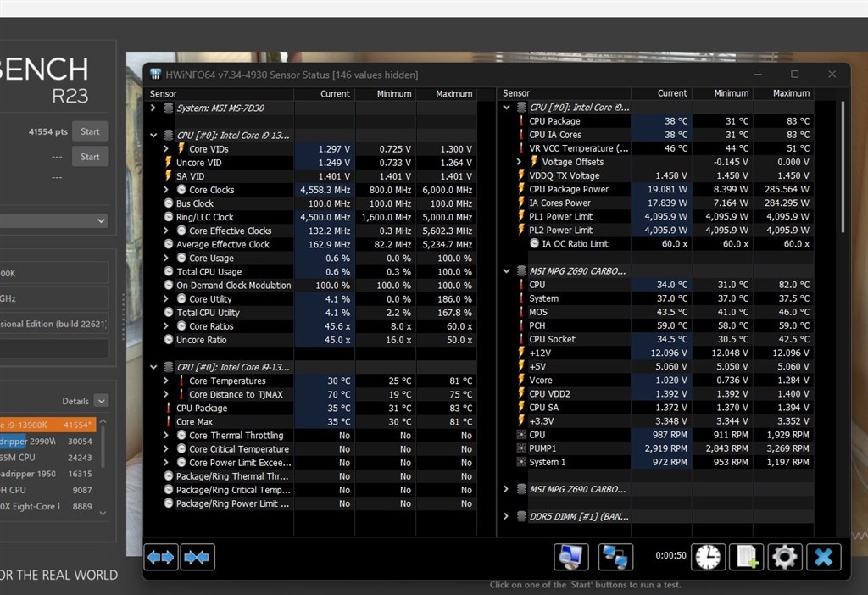This screenshot has width=868, height=595.
Task: Expand the Core VIDs row
Action: pyautogui.click(x=165, y=149)
